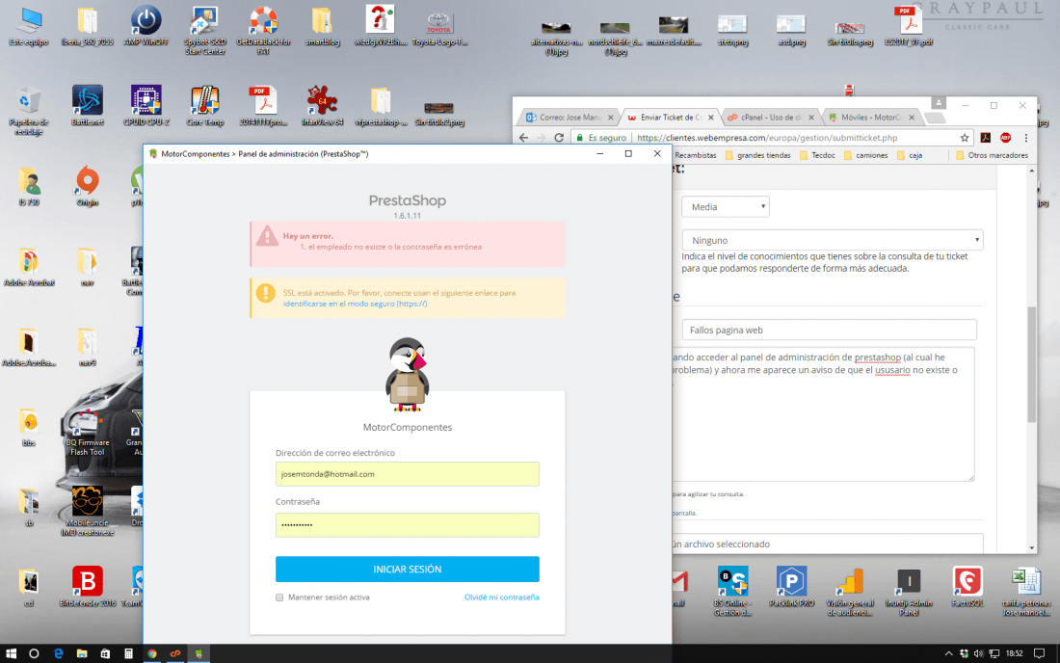
Task: Click into the ticket message textarea
Action: [x=823, y=413]
